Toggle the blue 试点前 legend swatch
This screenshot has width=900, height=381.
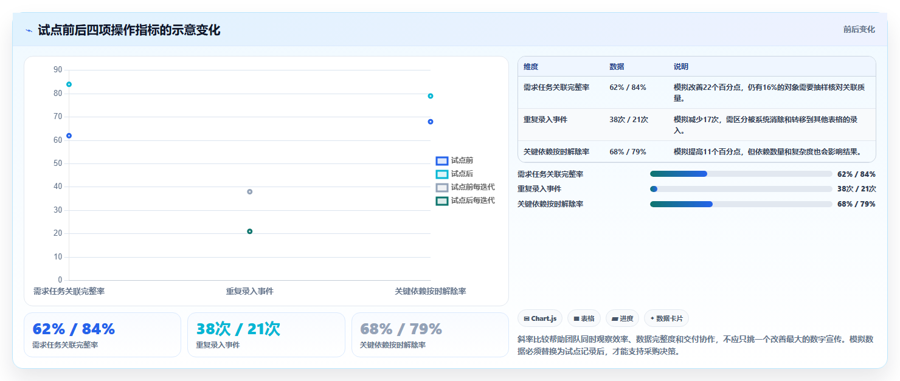pos(442,161)
